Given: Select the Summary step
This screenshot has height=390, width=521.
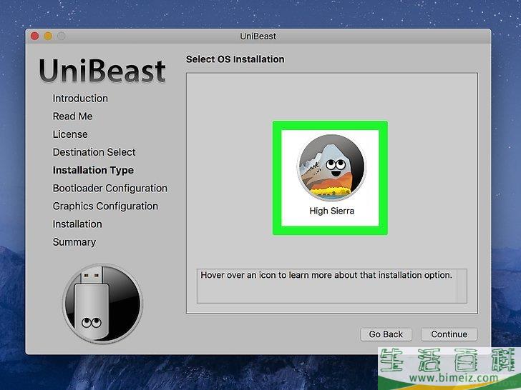Looking at the screenshot, I should (x=74, y=242).
